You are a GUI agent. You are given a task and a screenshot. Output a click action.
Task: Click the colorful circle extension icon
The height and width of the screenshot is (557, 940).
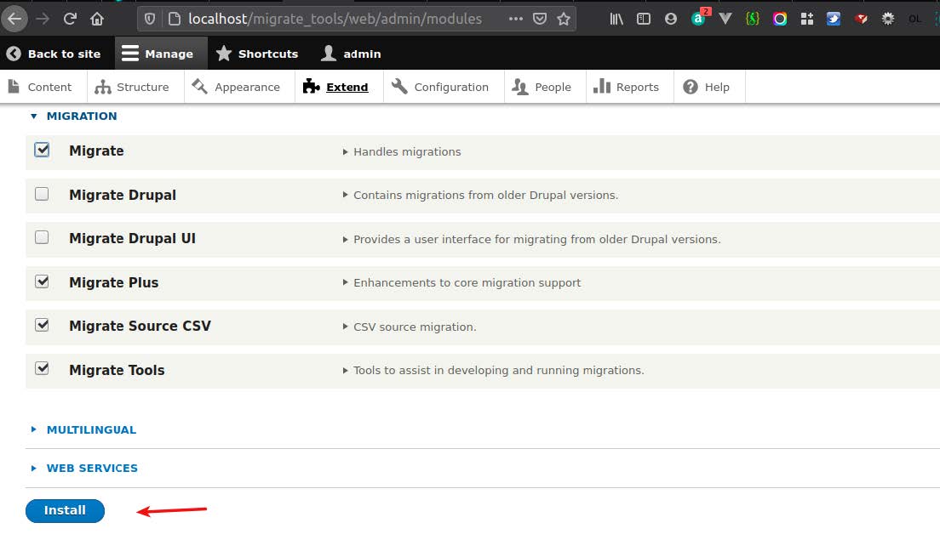[x=780, y=20]
